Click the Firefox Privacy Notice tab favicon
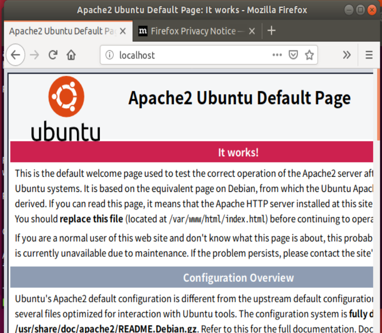The image size is (382, 333). point(143,31)
